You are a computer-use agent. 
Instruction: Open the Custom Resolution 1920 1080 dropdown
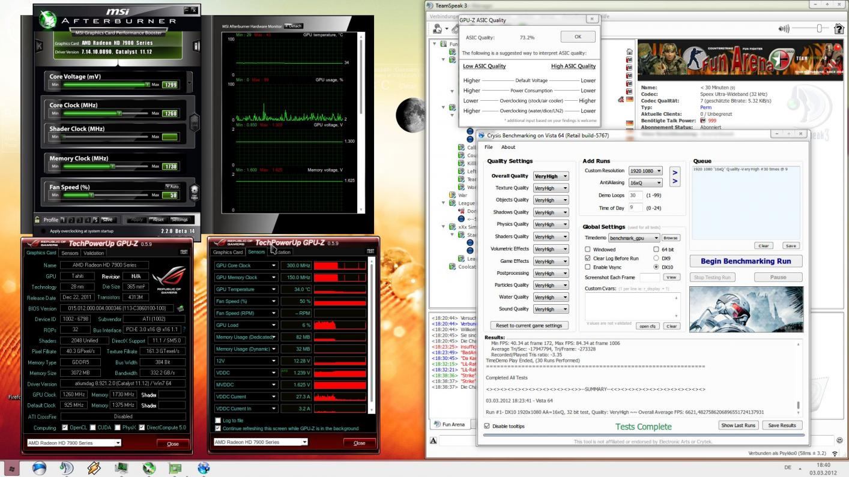645,171
